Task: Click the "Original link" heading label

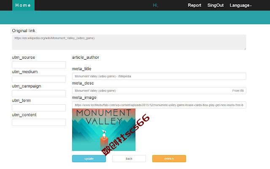Action: tap(24, 31)
